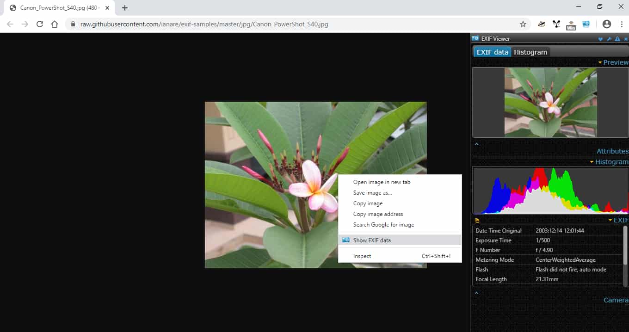Open the branching-nodes extension icon
The image size is (629, 332).
pos(556,24)
